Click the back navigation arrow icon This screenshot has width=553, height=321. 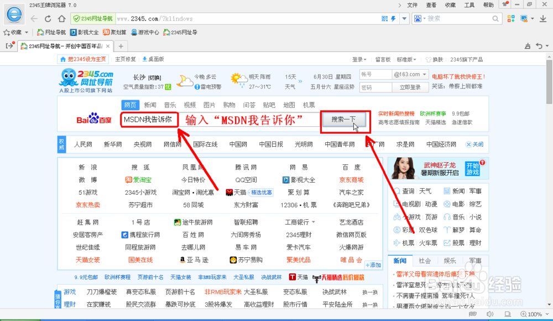click(x=33, y=18)
